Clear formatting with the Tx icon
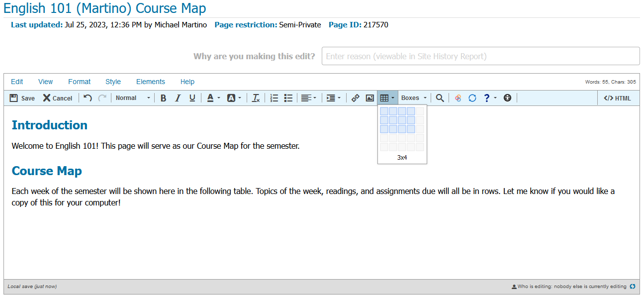The height and width of the screenshot is (295, 642). click(256, 98)
